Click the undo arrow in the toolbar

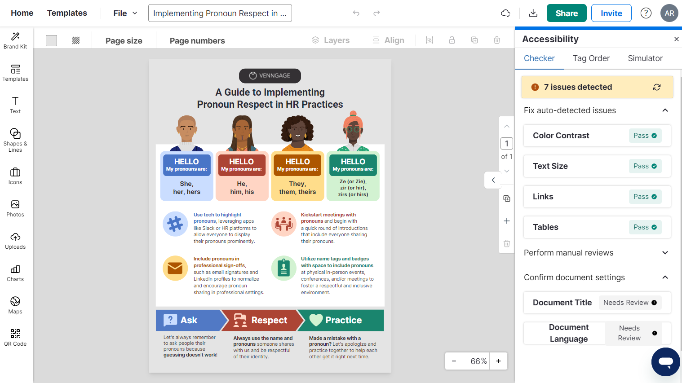pos(356,13)
